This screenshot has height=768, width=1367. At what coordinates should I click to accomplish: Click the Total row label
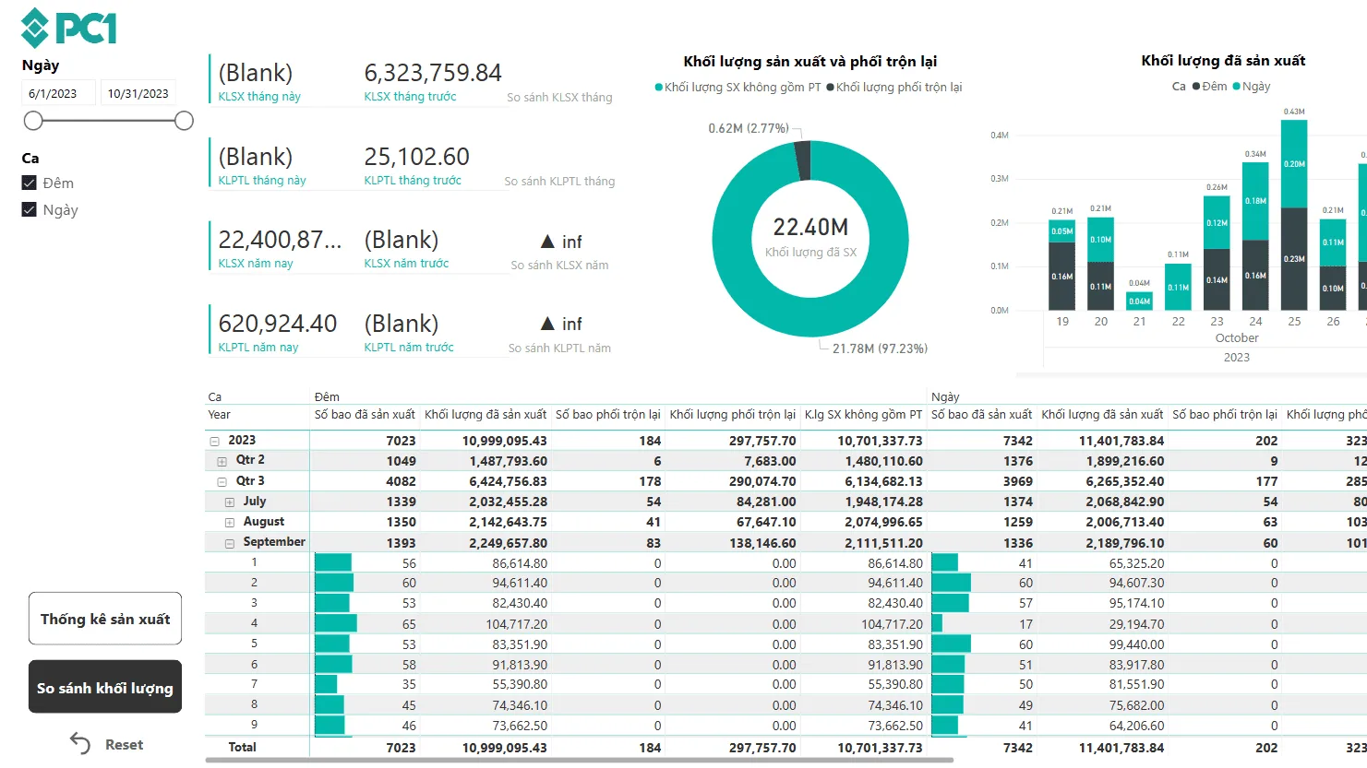tap(242, 747)
